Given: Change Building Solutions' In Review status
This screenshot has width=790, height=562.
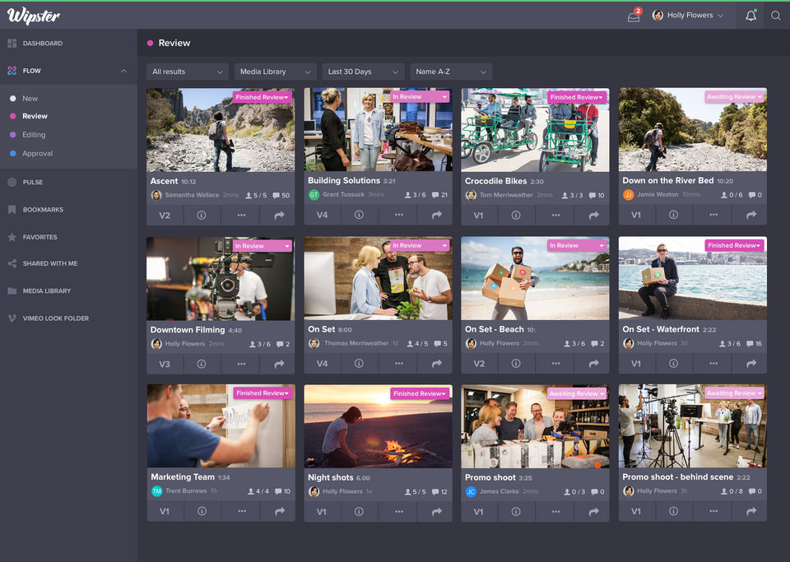Looking at the screenshot, I should (x=420, y=97).
